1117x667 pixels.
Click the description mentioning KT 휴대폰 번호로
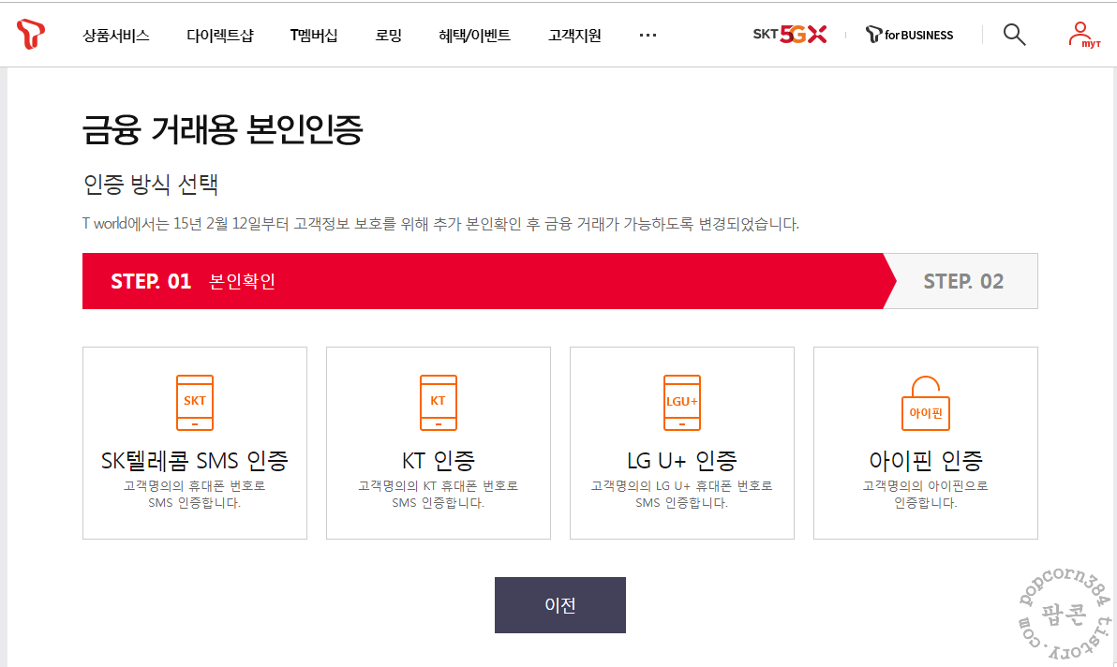pos(439,494)
